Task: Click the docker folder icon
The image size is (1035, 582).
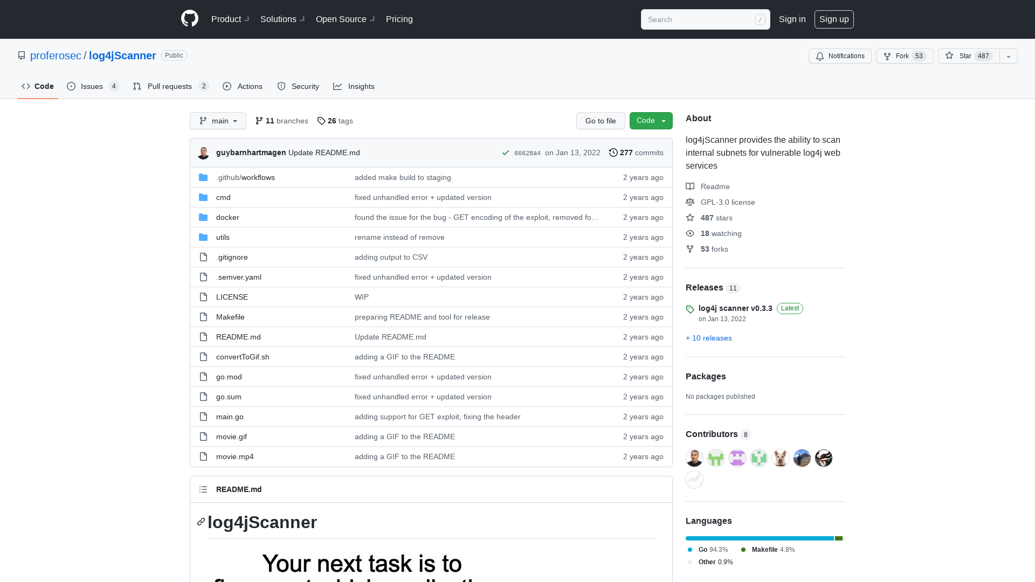Action: coord(203,217)
